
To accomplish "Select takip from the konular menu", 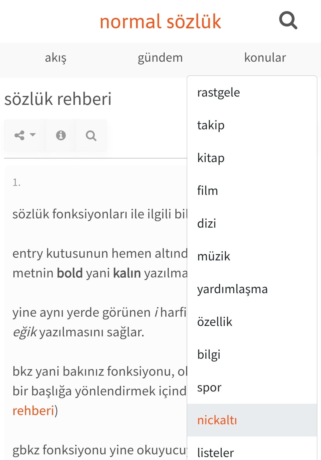I will pyautogui.click(x=252, y=125).
